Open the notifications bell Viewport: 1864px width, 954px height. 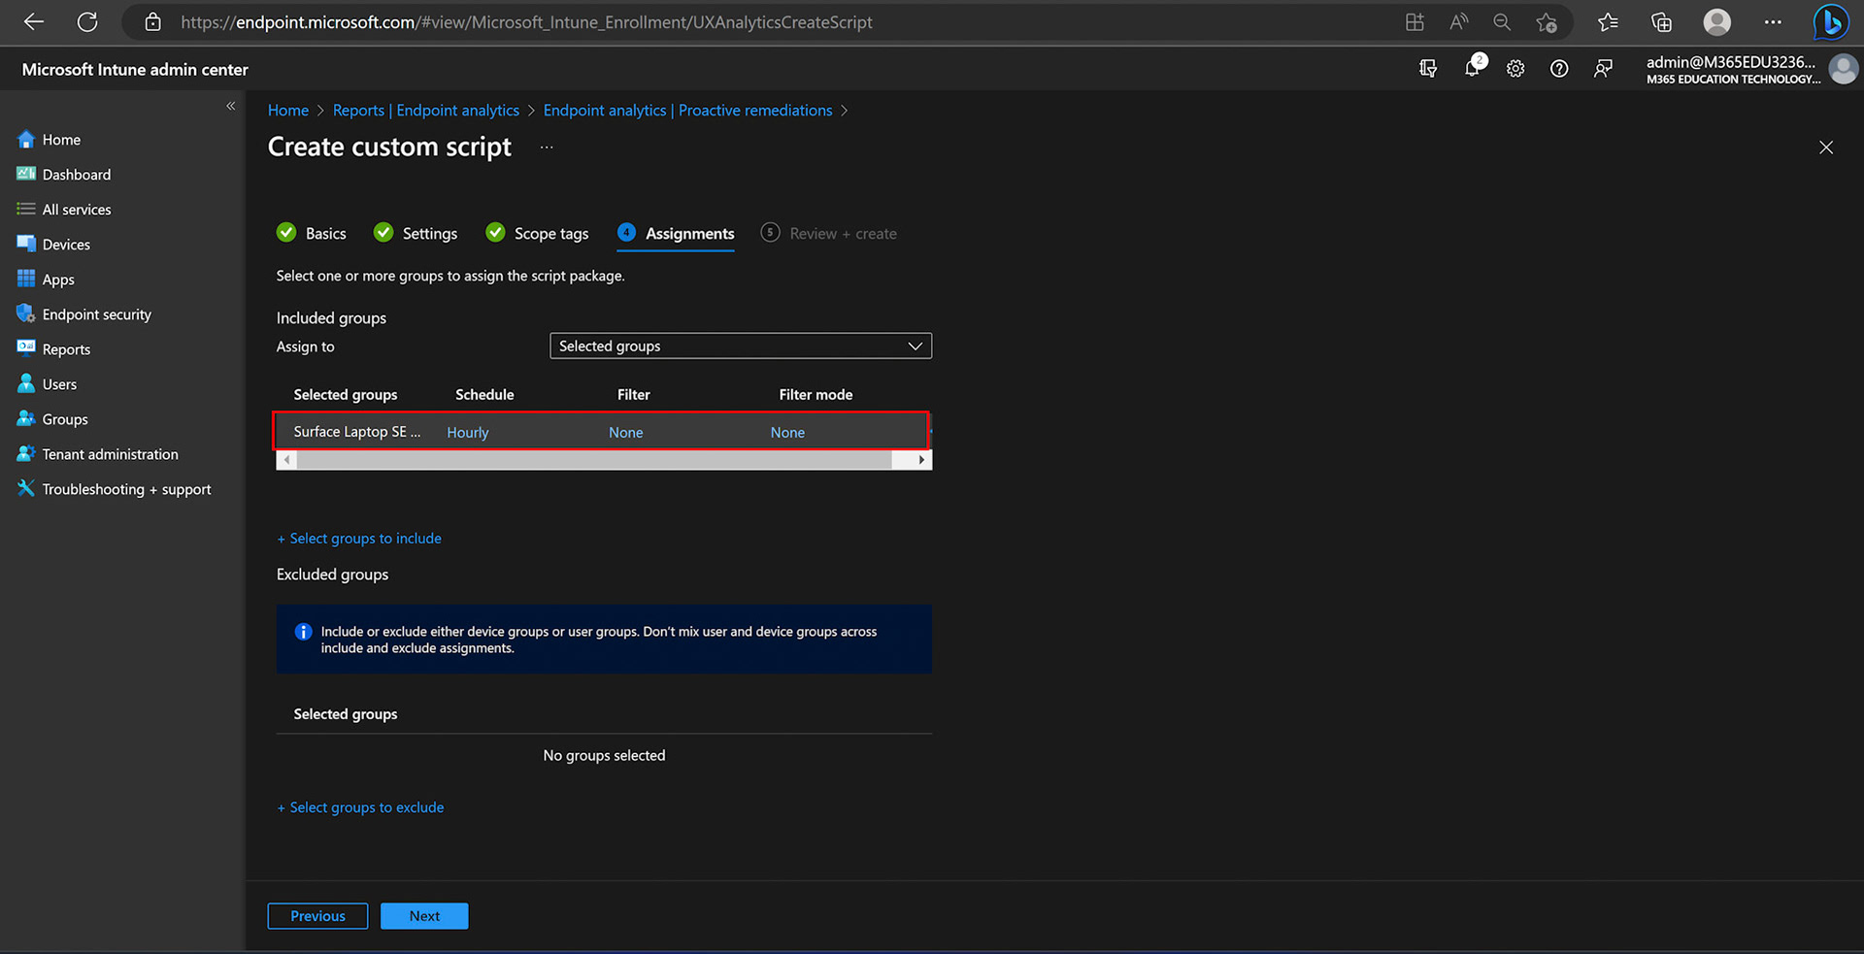(x=1474, y=67)
